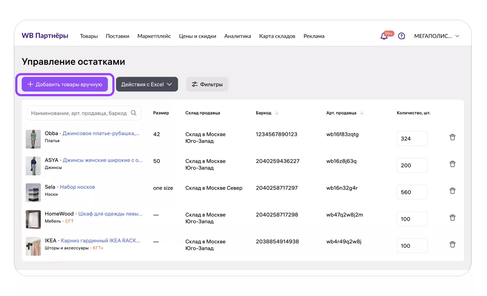
Task: Open the Sela socks thumbnail
Action: [x=33, y=193]
